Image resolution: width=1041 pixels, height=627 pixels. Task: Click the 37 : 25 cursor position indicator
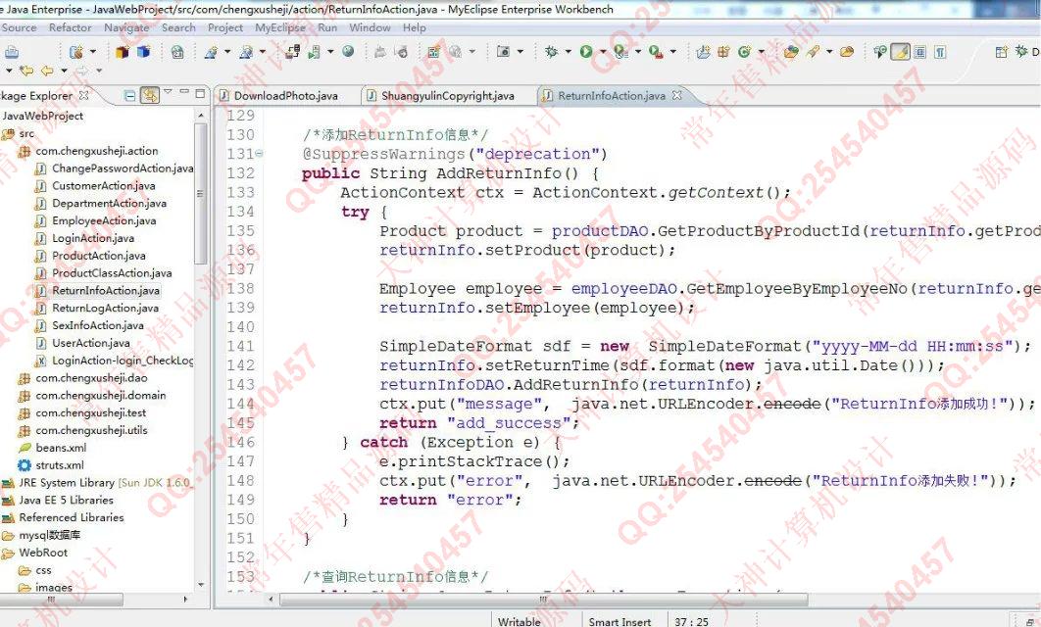(691, 622)
